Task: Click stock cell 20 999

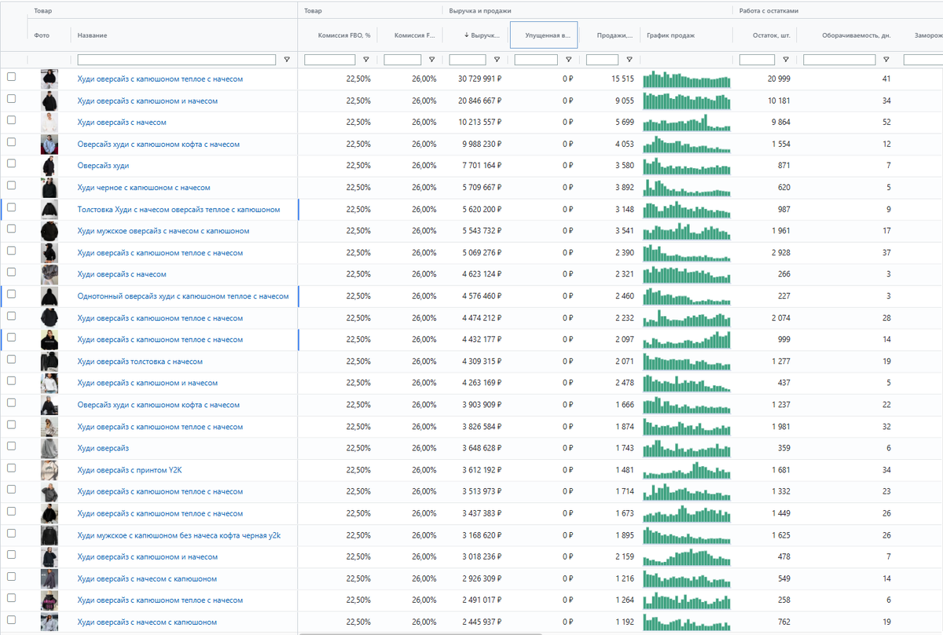Action: 779,79
